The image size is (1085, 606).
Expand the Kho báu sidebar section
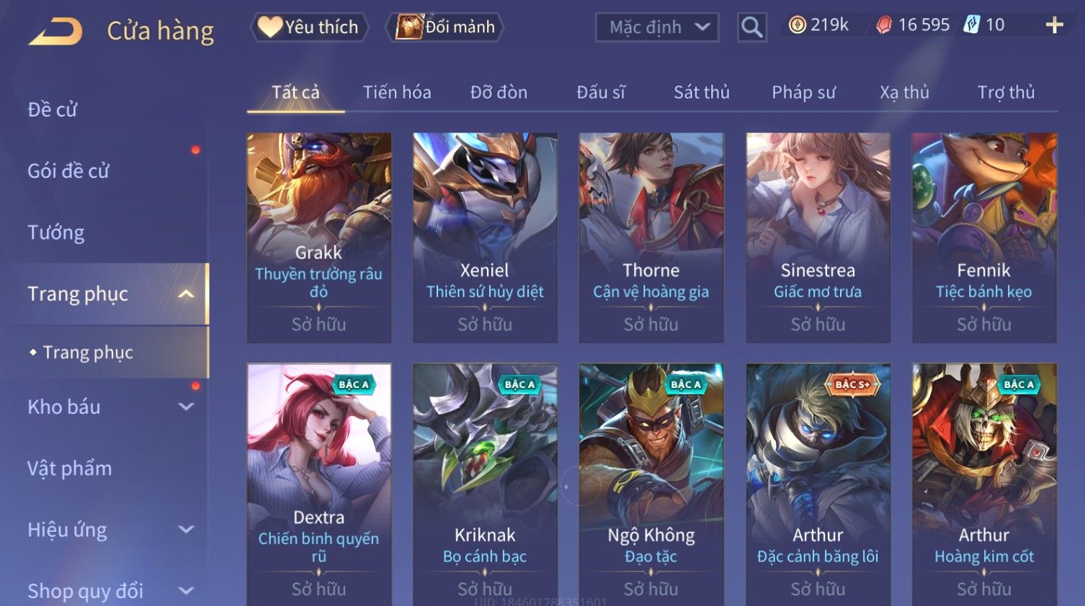[x=186, y=407]
